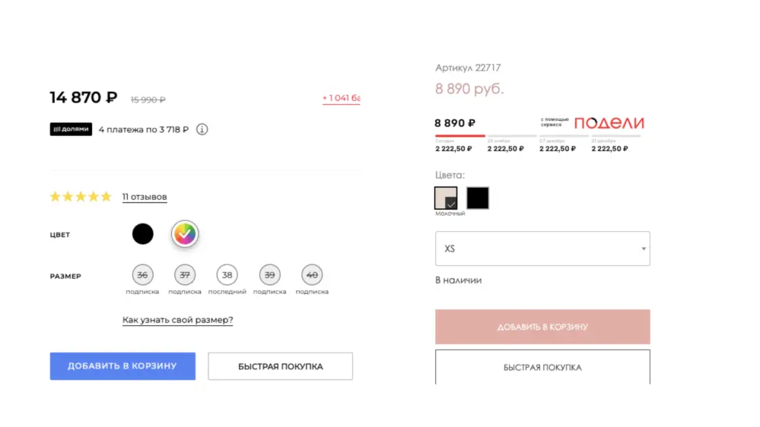Image resolution: width=760 pixels, height=427 pixels.
Task: Click the black Долями logo badge
Action: pos(72,129)
